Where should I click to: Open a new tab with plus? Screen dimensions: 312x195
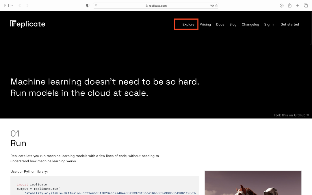point(298,5)
